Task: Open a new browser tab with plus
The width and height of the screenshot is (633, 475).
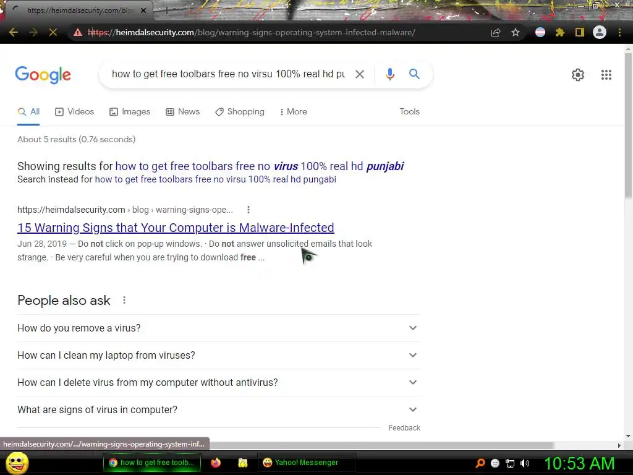Action: tap(166, 11)
